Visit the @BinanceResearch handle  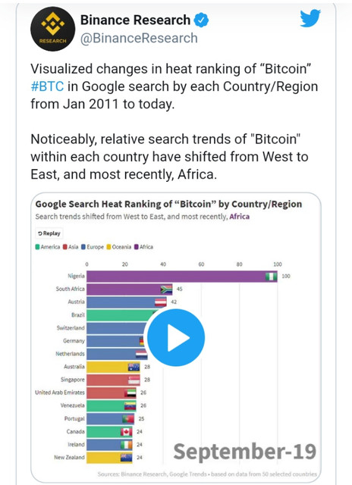click(x=139, y=38)
